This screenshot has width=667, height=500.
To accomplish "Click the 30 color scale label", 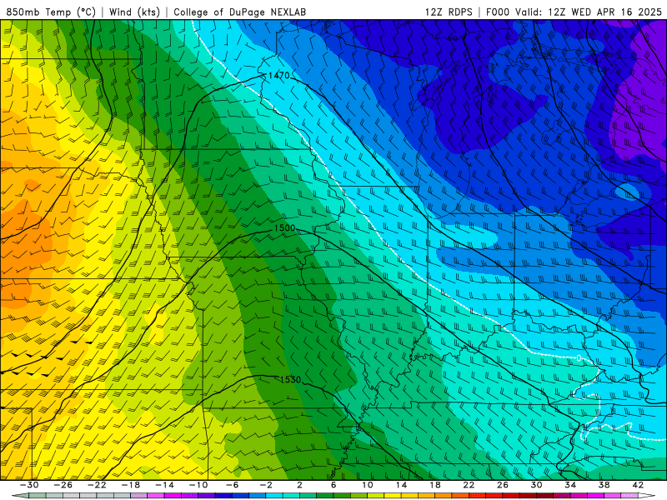I will [536, 485].
